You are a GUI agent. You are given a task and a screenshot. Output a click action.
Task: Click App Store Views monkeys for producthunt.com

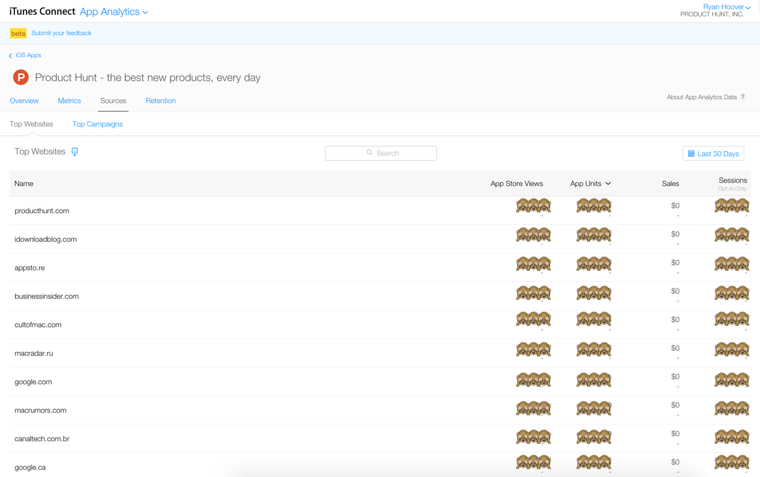coord(534,206)
